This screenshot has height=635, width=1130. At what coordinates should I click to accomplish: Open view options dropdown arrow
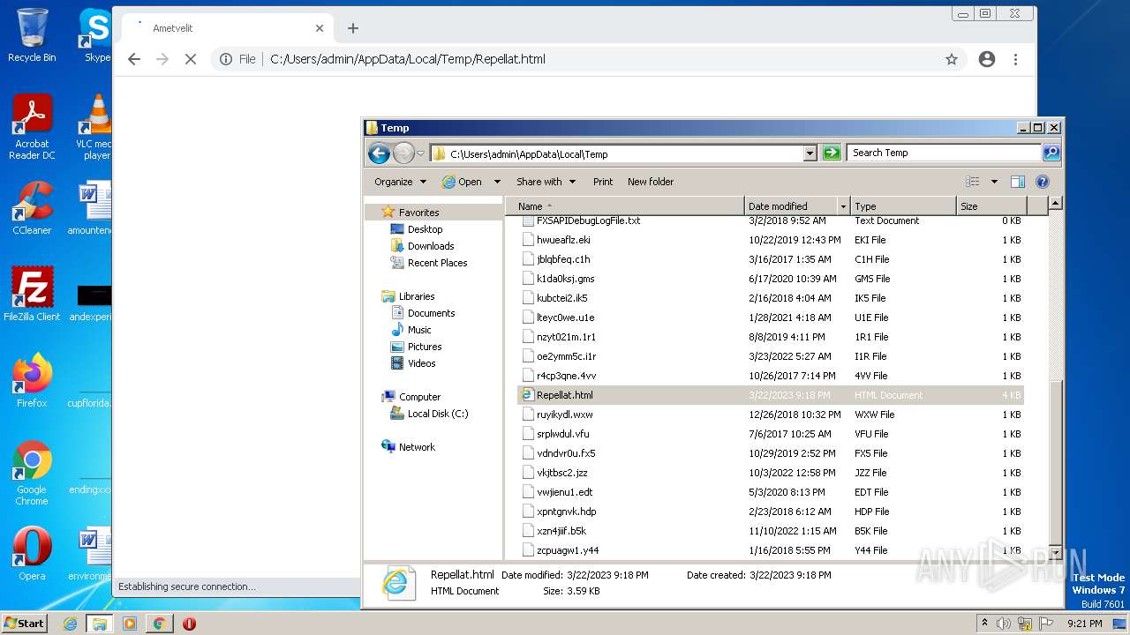click(x=994, y=182)
